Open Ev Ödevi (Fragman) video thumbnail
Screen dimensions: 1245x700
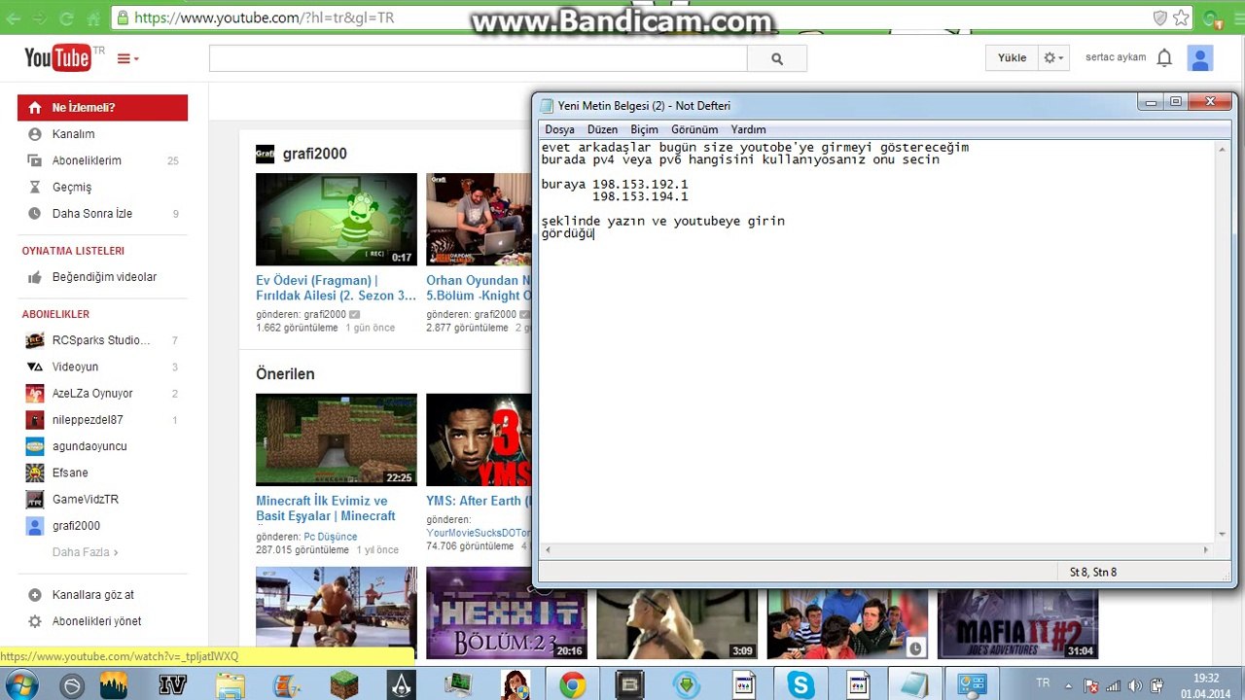click(x=337, y=219)
